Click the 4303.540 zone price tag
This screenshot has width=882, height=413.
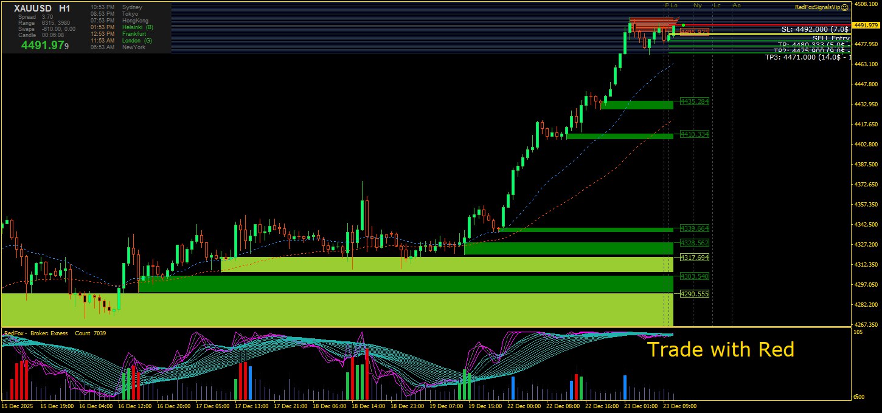pos(695,277)
